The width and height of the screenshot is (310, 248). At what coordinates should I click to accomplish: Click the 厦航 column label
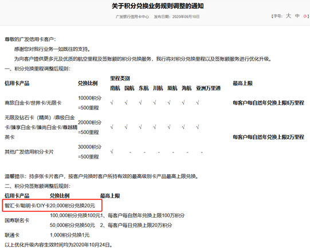click(x=172, y=88)
